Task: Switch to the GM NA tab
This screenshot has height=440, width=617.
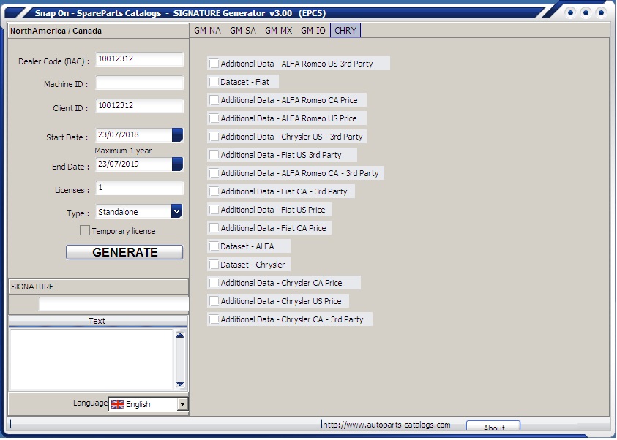Action: [x=207, y=30]
